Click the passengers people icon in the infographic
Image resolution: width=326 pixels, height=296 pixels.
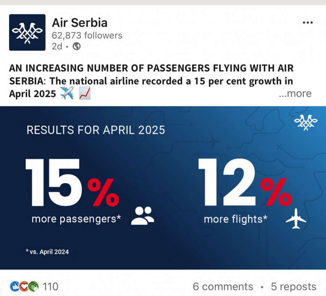(x=142, y=216)
